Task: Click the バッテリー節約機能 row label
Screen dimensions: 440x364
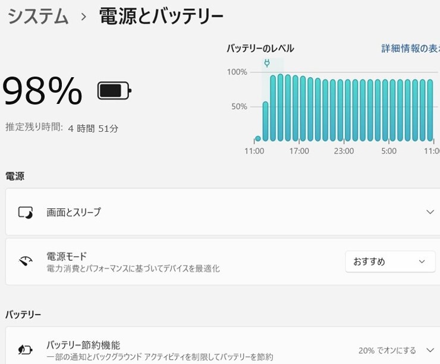Action: coord(83,345)
